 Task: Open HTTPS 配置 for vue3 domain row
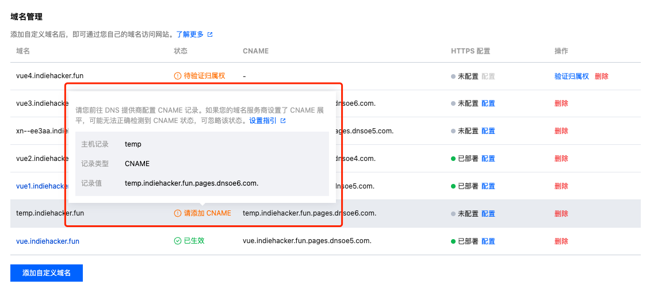488,103
